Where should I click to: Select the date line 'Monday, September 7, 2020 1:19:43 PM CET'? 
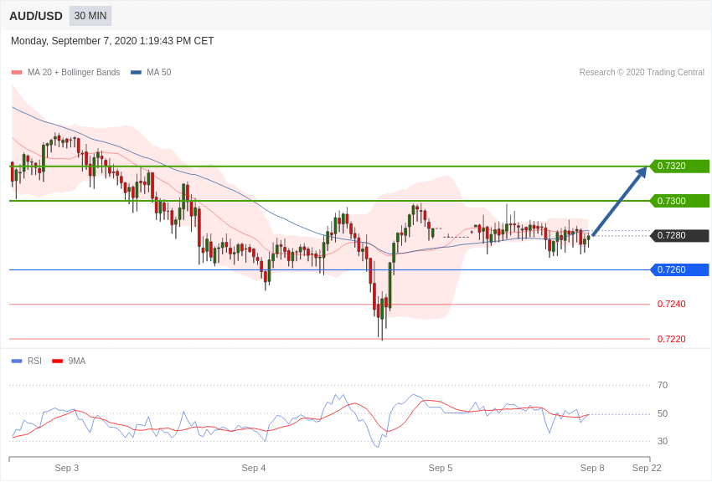[112, 41]
